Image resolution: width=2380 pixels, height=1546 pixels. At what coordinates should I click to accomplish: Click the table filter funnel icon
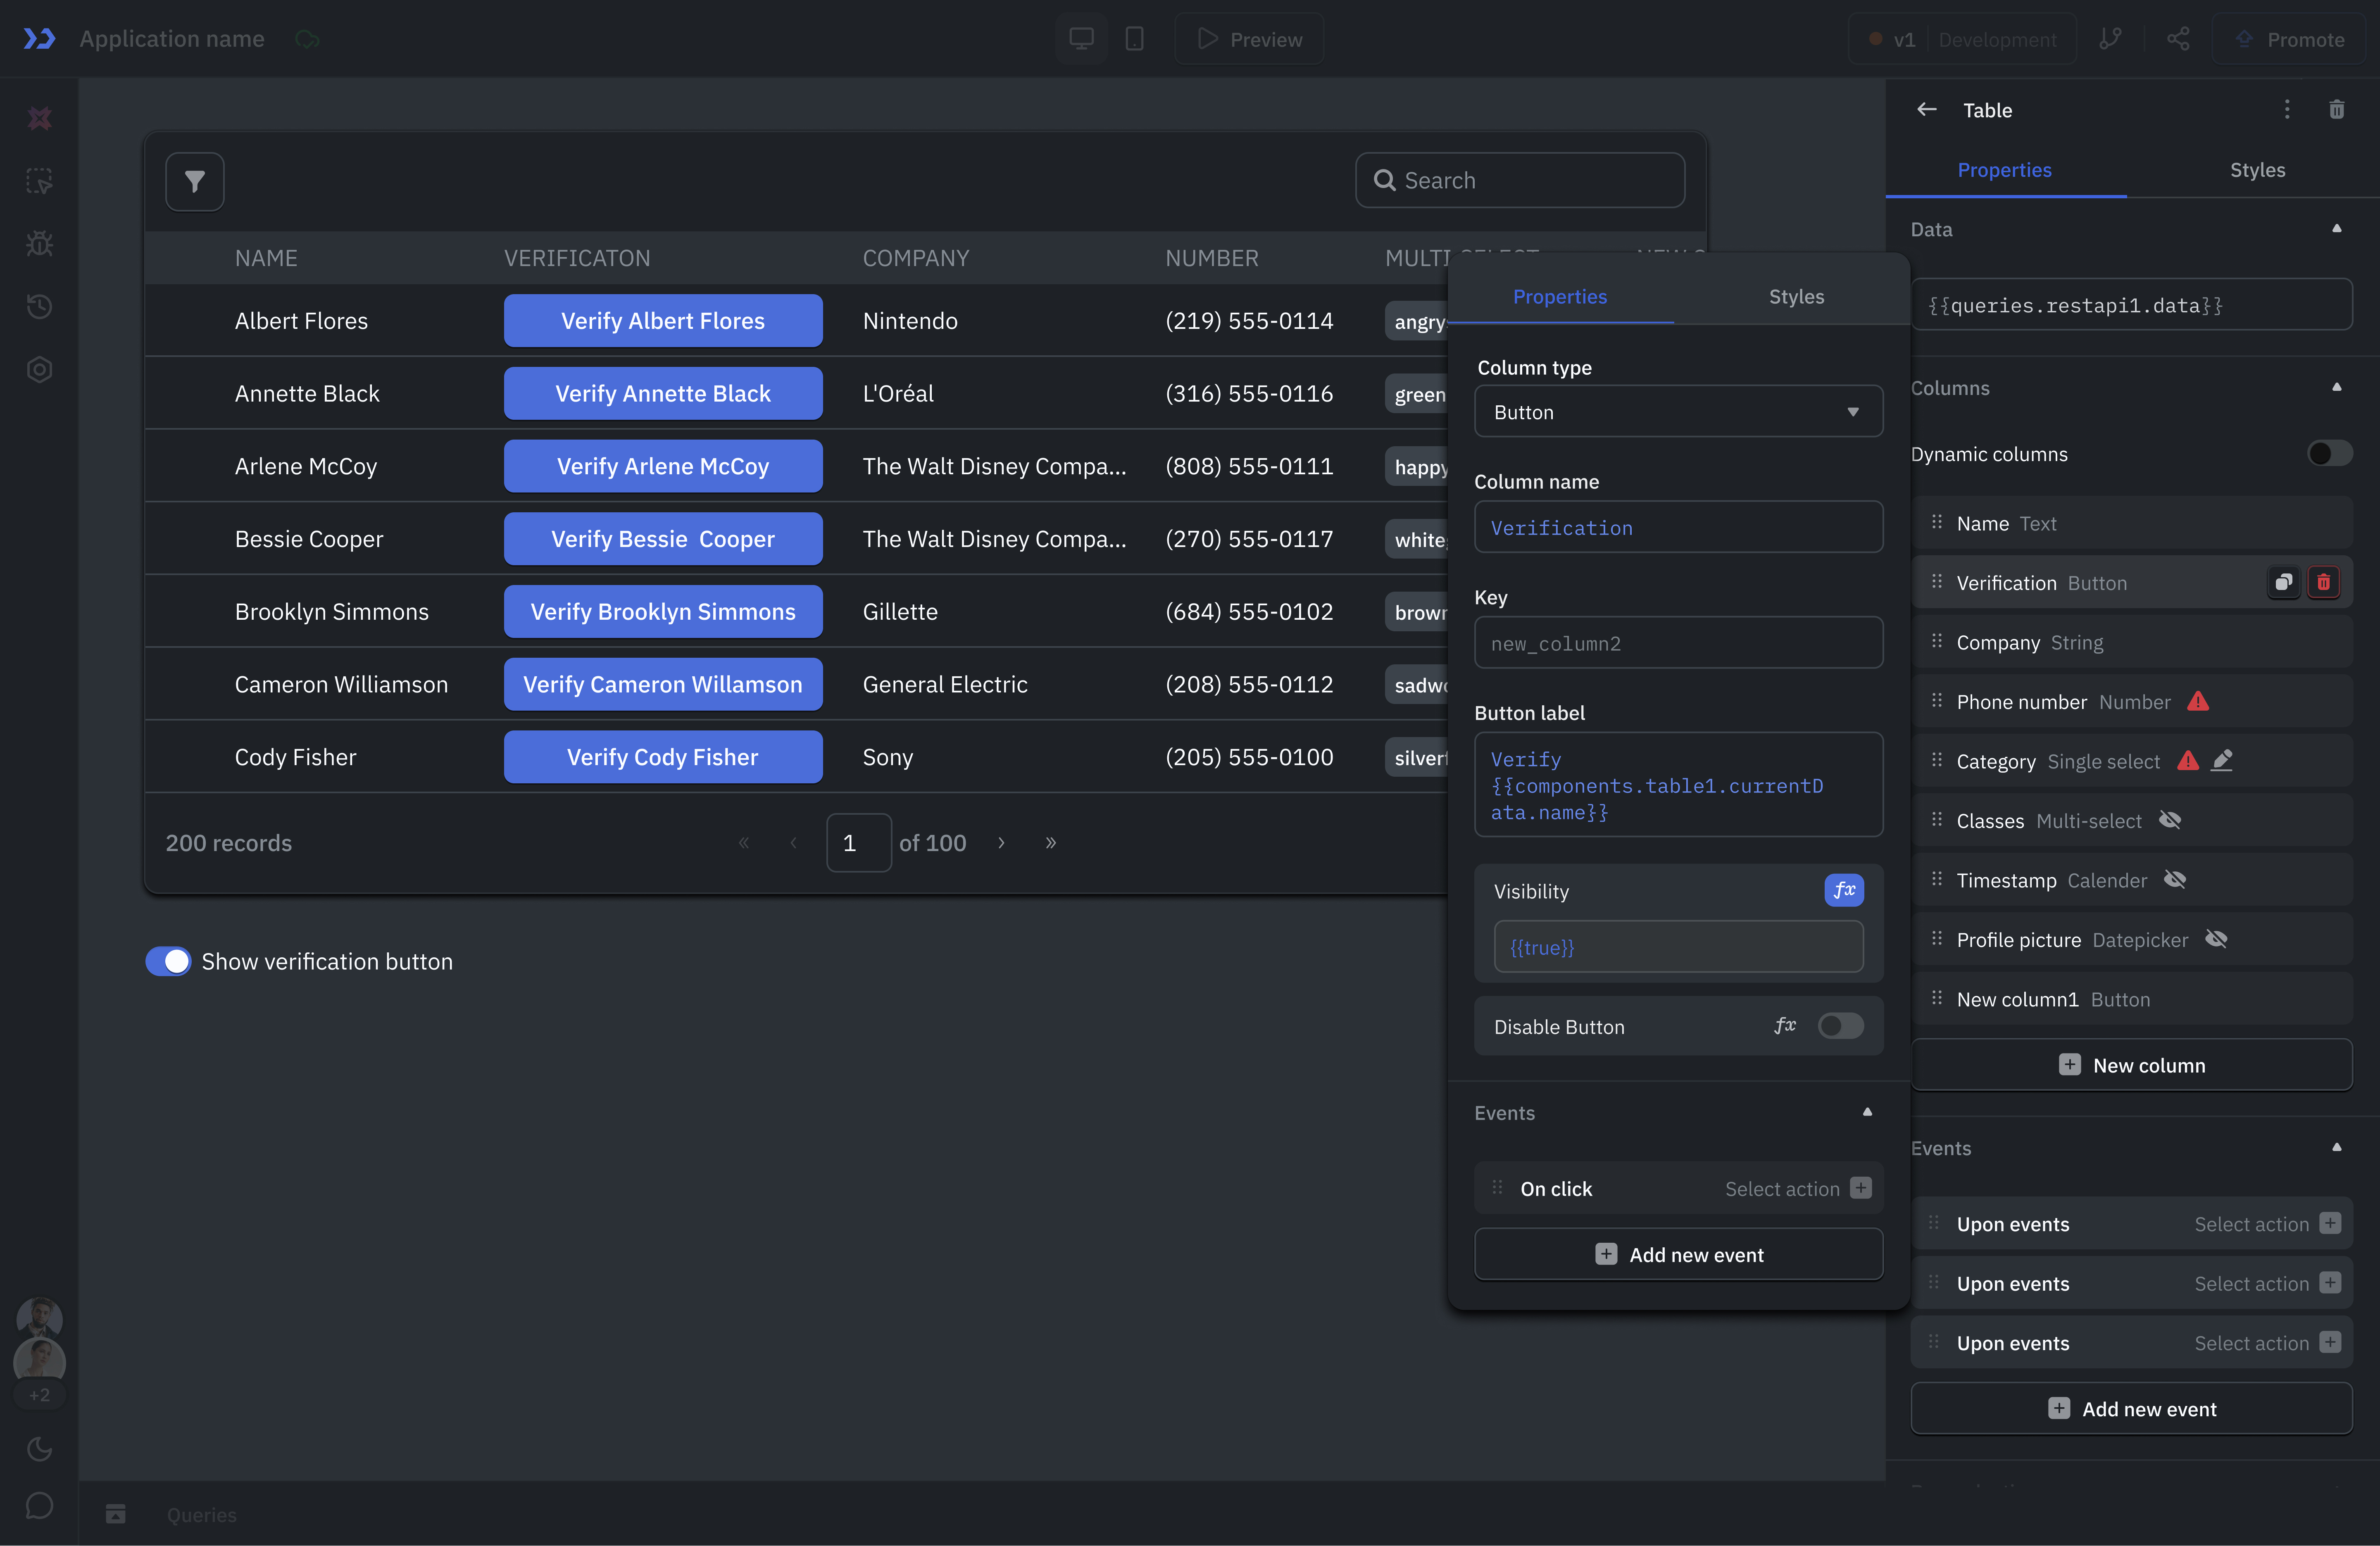click(194, 181)
